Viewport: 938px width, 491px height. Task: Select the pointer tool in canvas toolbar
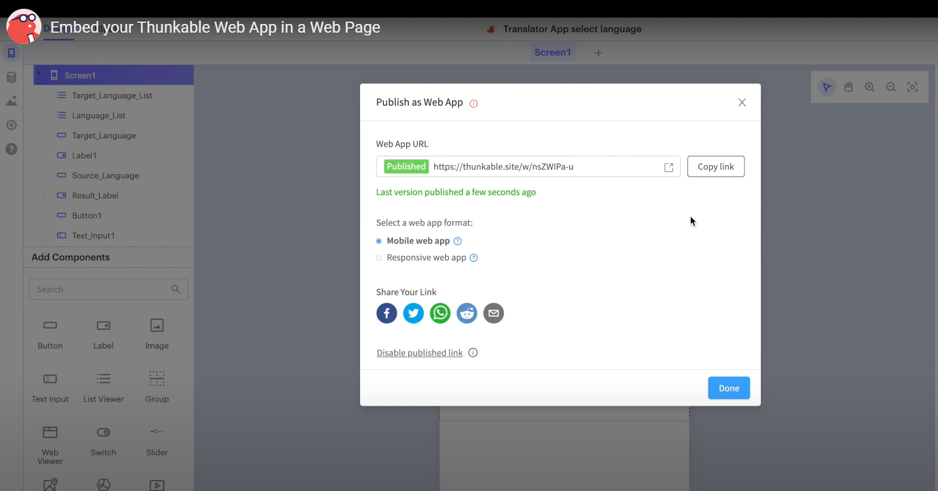tap(827, 87)
